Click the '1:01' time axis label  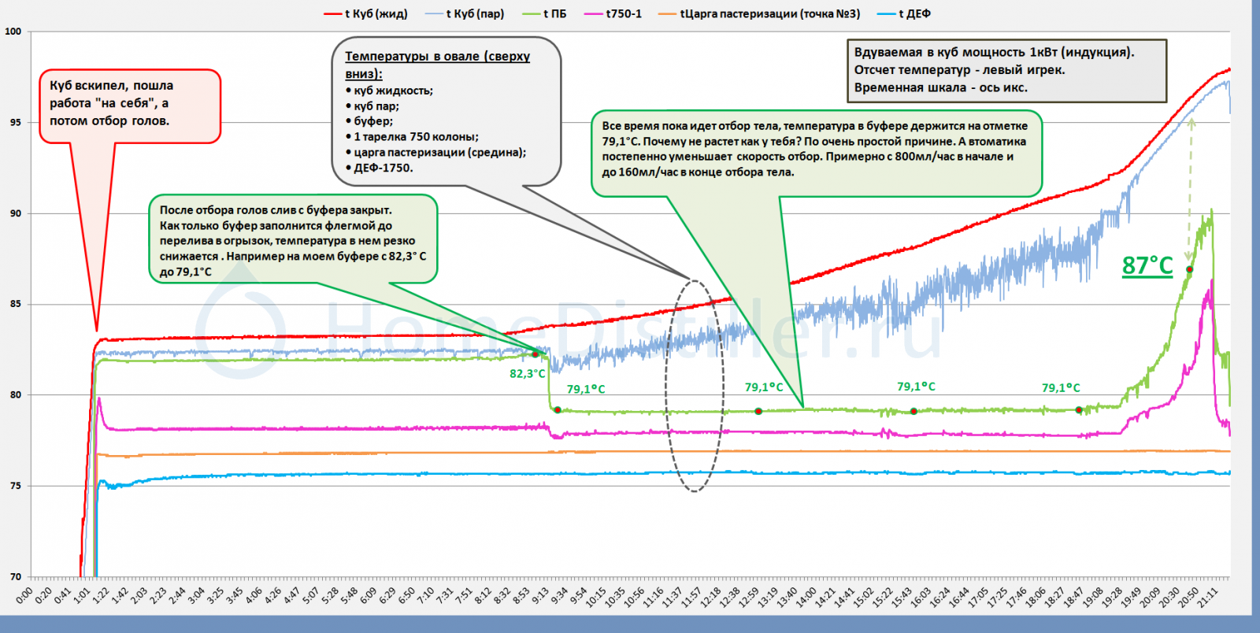(x=82, y=595)
